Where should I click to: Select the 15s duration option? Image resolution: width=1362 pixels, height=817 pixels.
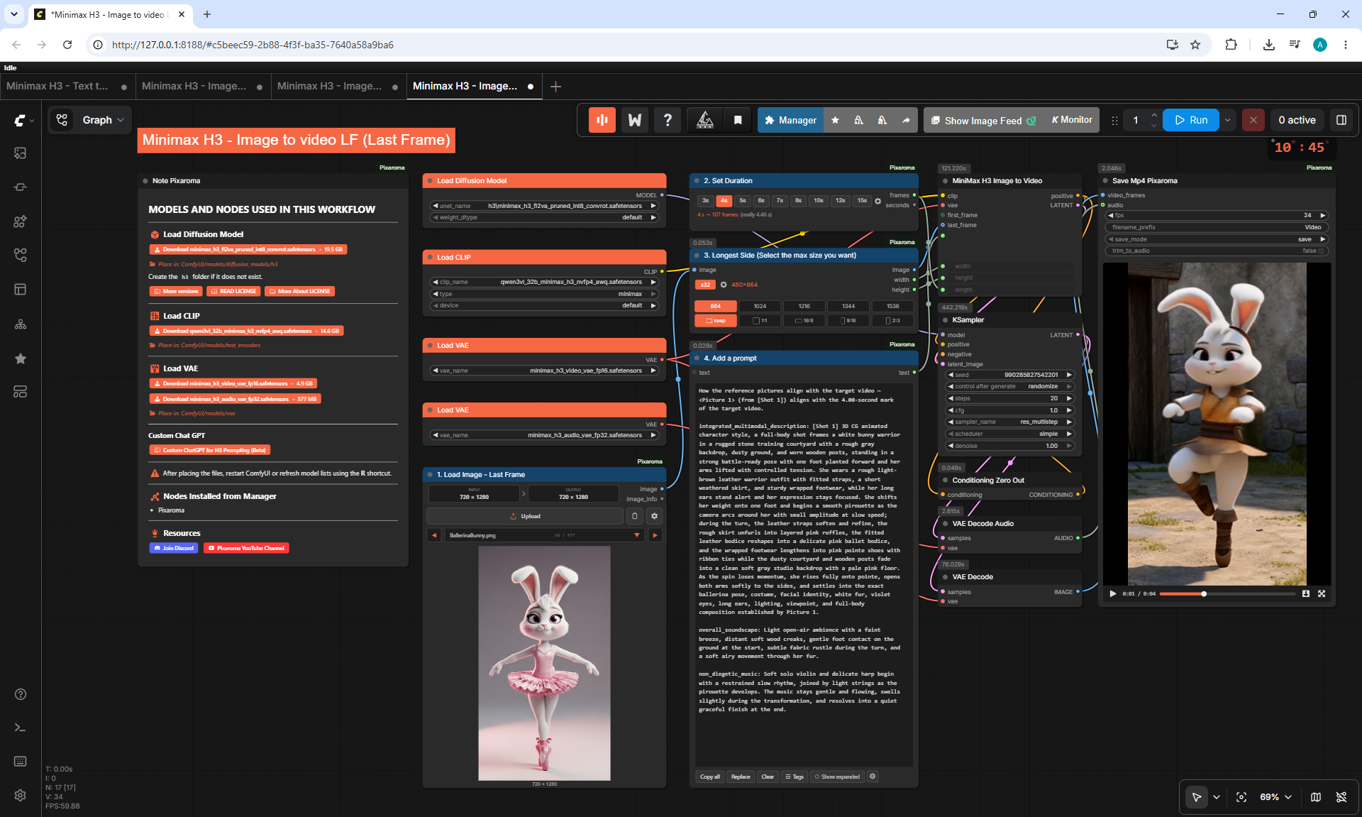862,201
